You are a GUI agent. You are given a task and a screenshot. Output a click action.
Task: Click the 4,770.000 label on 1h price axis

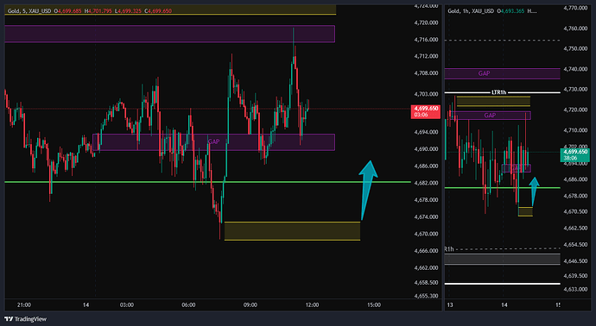tap(576, 8)
